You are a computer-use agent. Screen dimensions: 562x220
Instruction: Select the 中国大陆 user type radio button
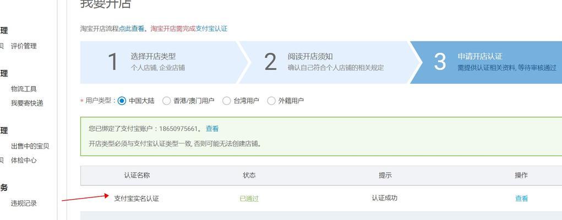pos(122,101)
